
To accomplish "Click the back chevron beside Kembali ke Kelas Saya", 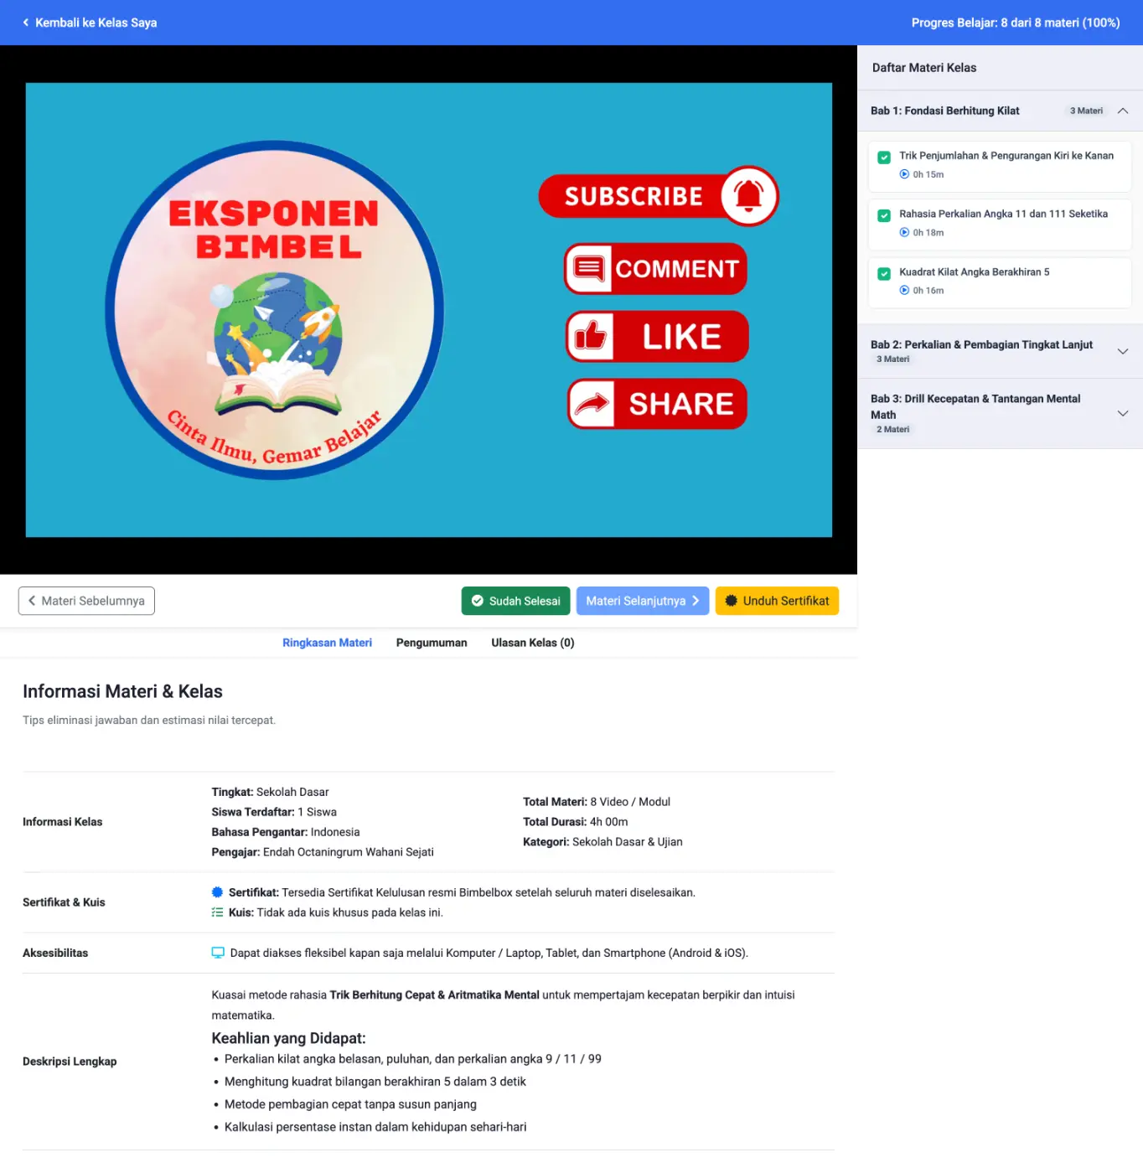I will (26, 23).
